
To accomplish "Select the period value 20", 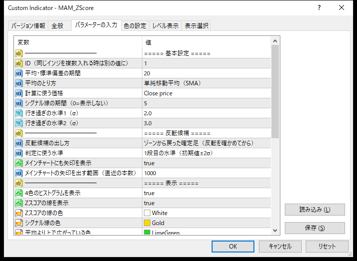I will pos(207,73).
